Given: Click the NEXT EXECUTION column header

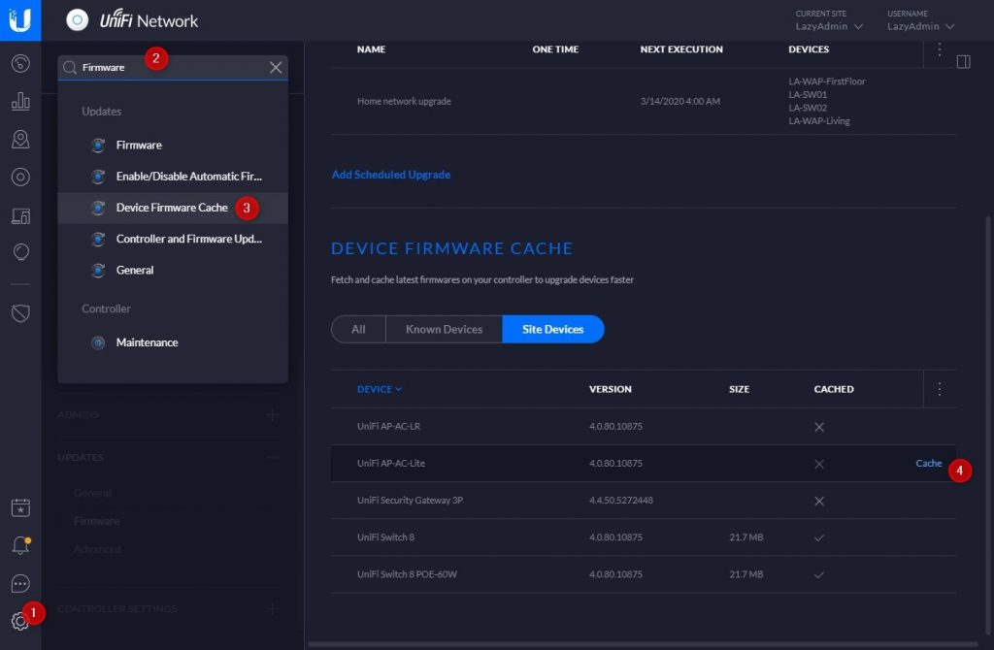Looking at the screenshot, I should pyautogui.click(x=681, y=49).
